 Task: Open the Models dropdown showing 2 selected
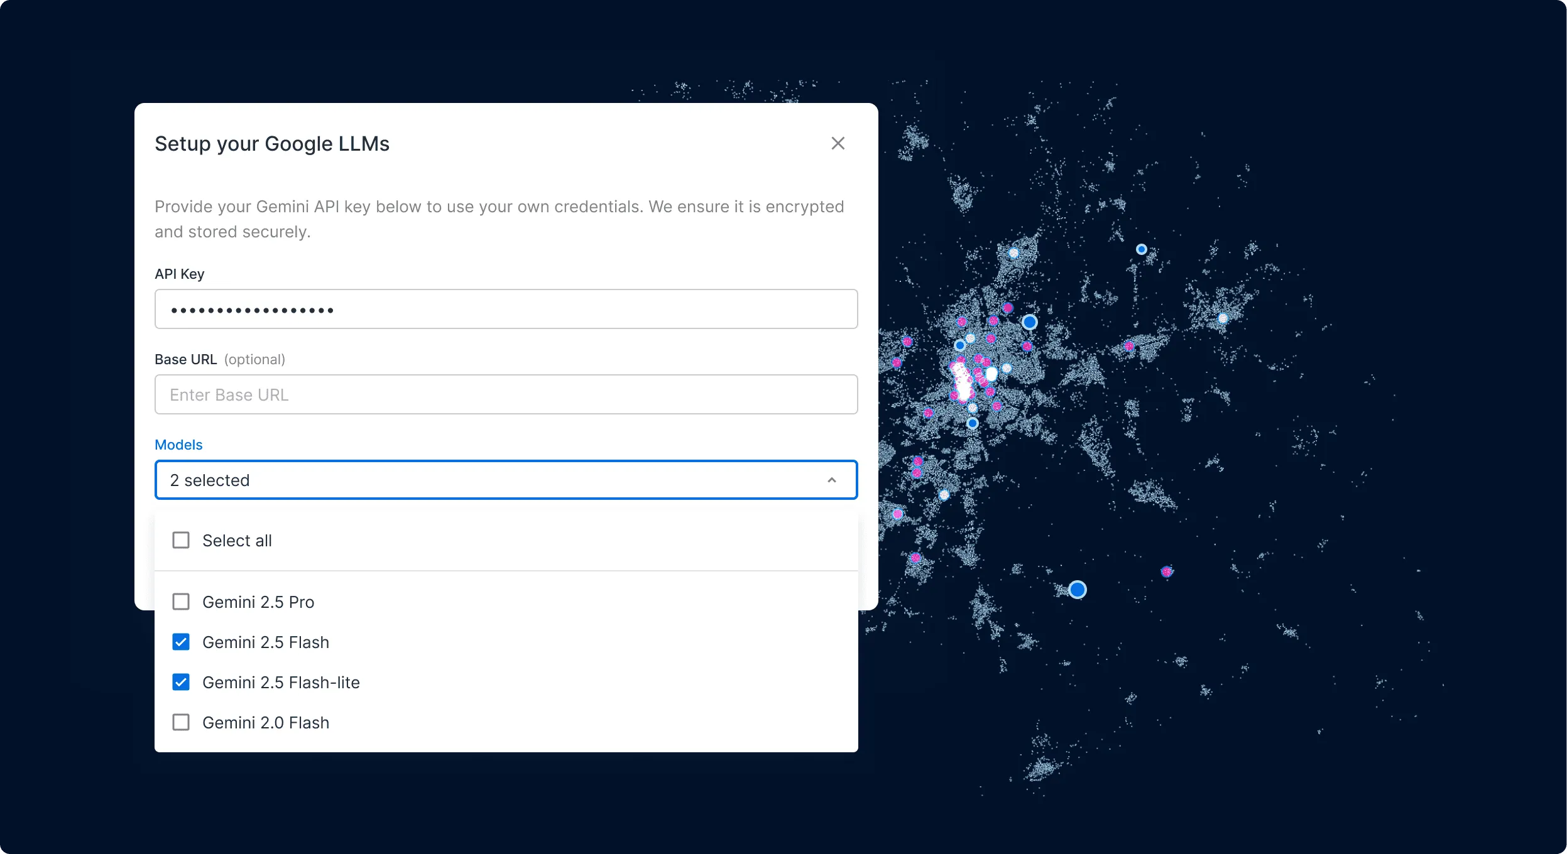click(506, 479)
